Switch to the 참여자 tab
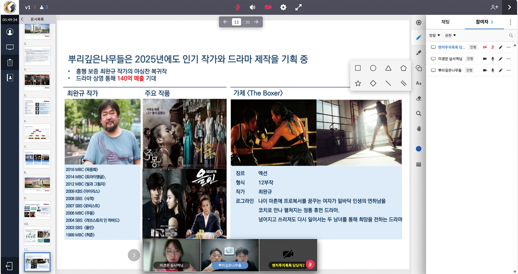 point(484,22)
